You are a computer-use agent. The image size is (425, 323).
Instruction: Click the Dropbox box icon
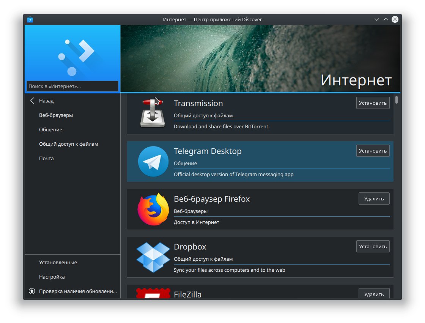point(153,257)
